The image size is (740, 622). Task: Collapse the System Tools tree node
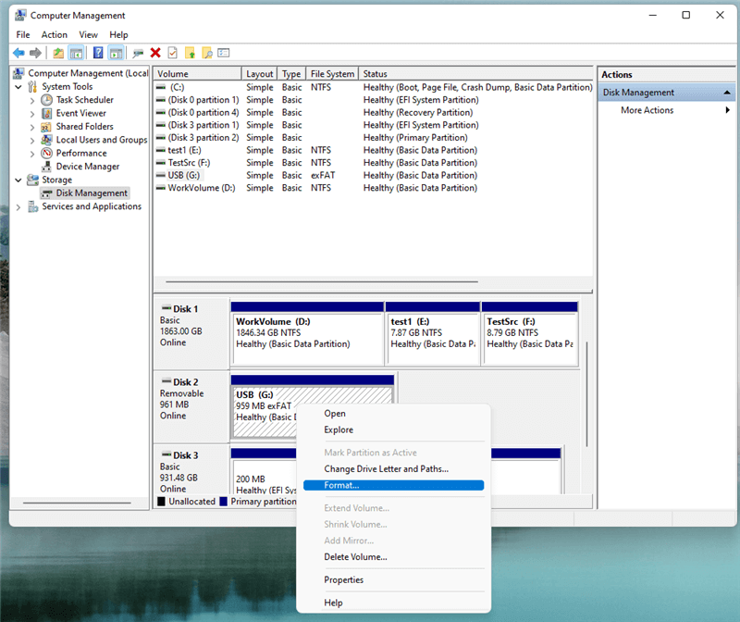tap(19, 86)
